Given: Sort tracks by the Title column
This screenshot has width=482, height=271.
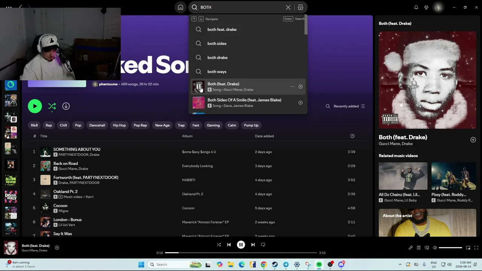Looking at the screenshot, I should click(44, 136).
